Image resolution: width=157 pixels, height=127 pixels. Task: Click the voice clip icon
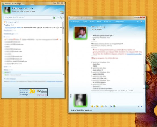tap(106, 107)
